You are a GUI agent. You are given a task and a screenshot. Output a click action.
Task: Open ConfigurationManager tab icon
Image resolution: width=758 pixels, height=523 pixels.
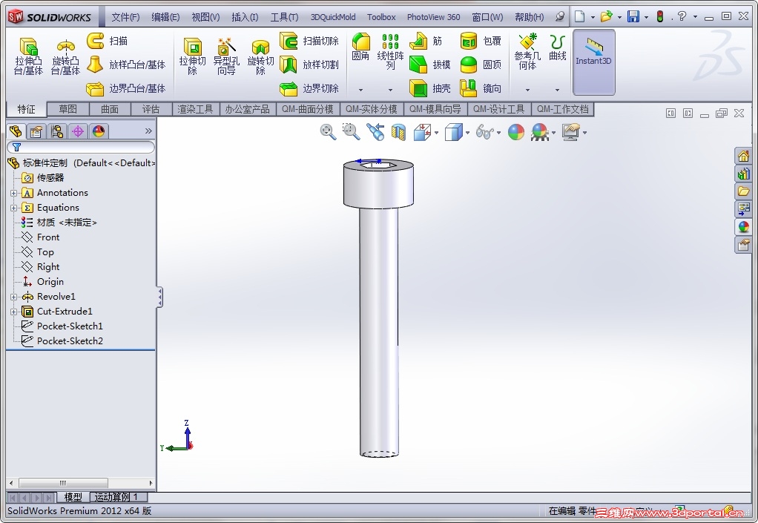57,131
